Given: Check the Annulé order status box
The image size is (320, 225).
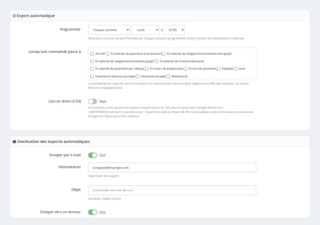Looking at the screenshot, I should [92, 54].
